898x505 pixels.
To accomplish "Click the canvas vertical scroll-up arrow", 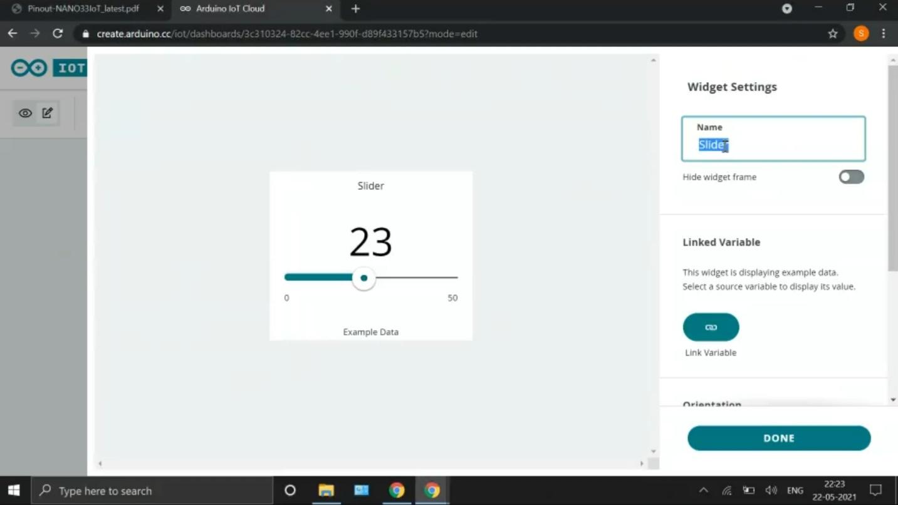I will tap(653, 61).
